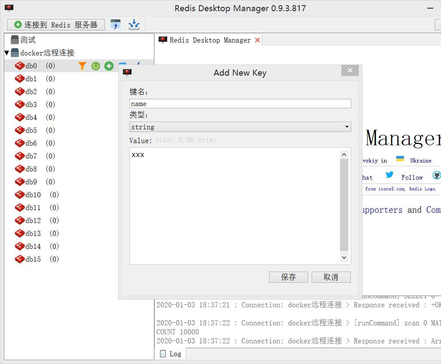
Task: Click the GitHub icon in the welcome page
Action: (437, 175)
